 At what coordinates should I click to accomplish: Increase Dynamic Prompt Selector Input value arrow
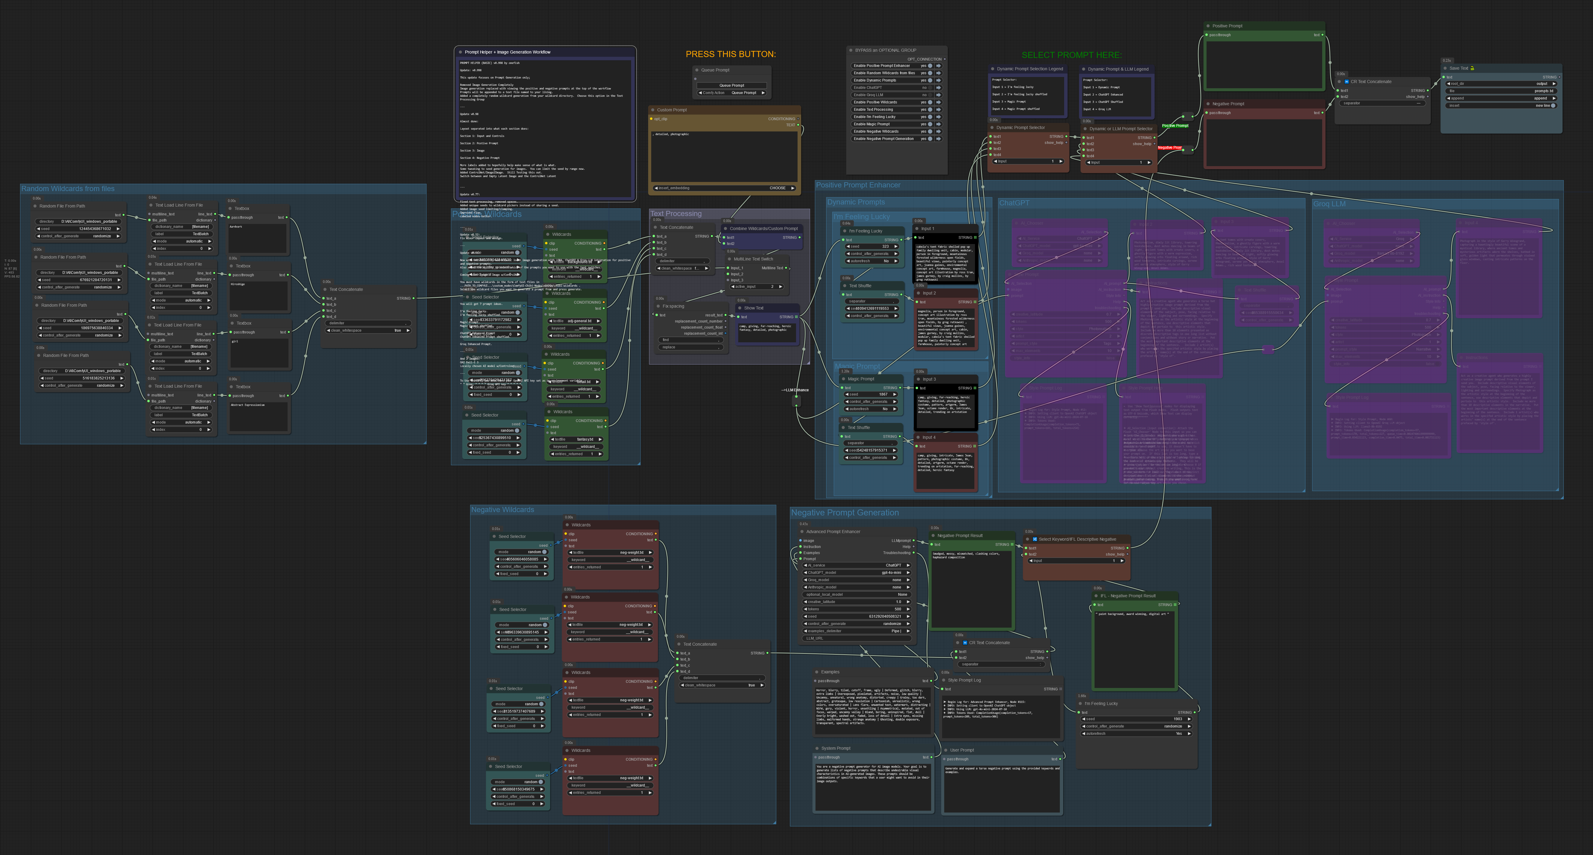coord(1062,161)
